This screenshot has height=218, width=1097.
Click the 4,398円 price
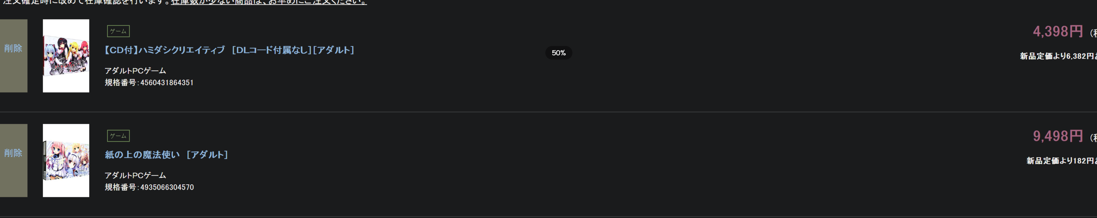pyautogui.click(x=1057, y=32)
